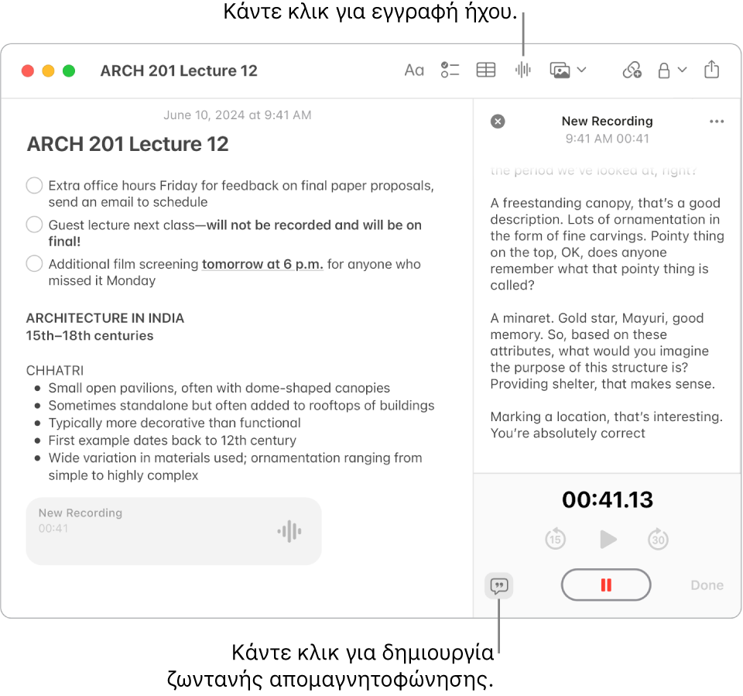Minimize the Notes window
The width and height of the screenshot is (743, 696).
[x=48, y=70]
